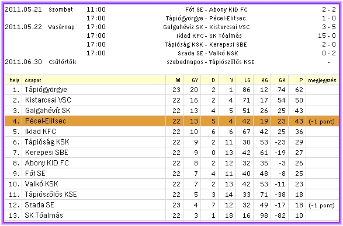Screen dimensions: 343x226
Task: Click the 'GY' wins column header
Action: tap(195, 80)
